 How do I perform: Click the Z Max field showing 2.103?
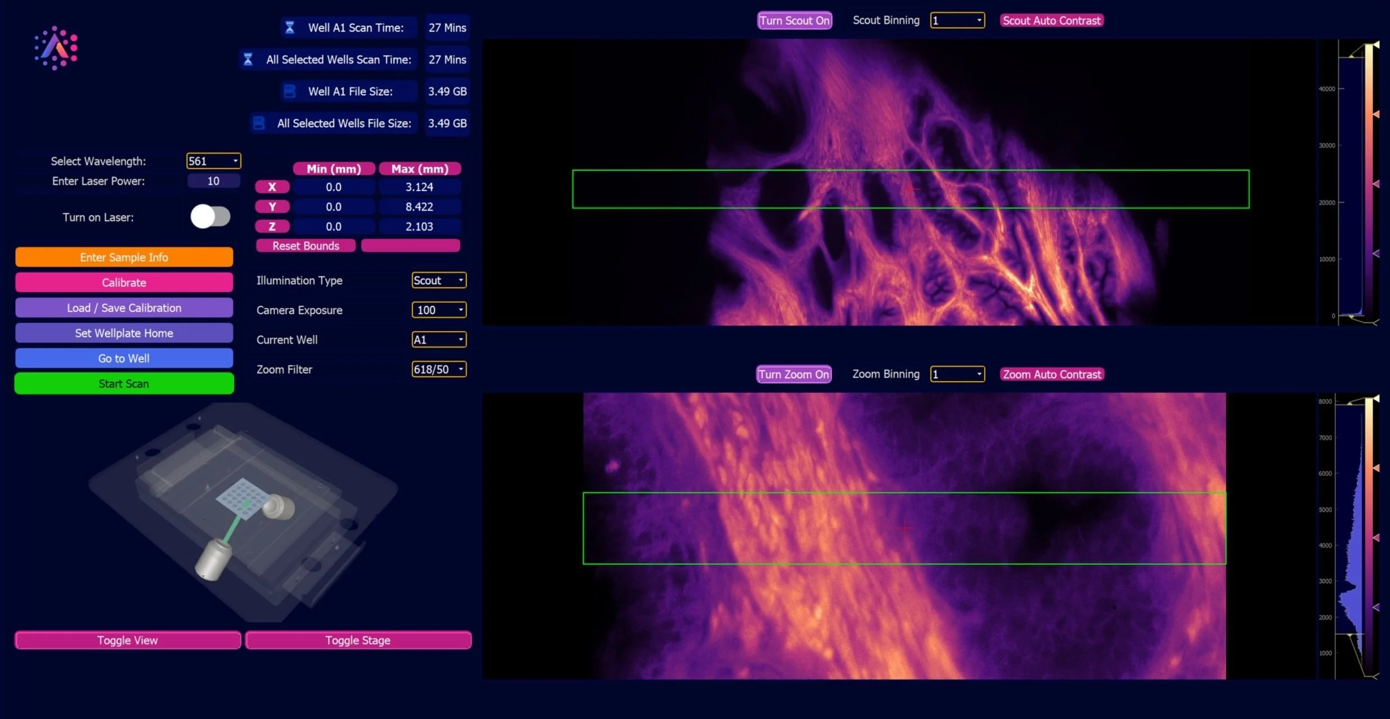coord(419,226)
